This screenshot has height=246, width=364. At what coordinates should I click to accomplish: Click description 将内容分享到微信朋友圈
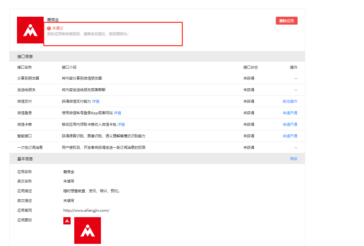pyautogui.click(x=82, y=78)
